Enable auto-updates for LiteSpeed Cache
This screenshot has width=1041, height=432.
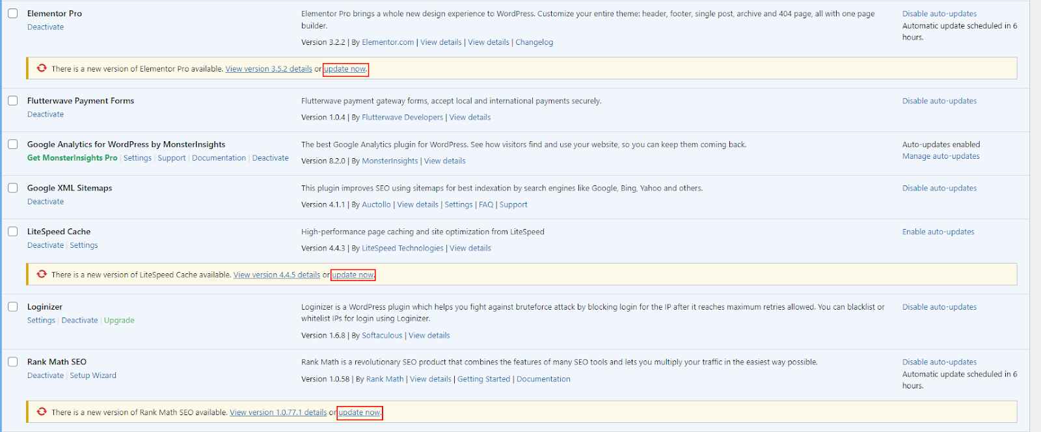coord(938,232)
